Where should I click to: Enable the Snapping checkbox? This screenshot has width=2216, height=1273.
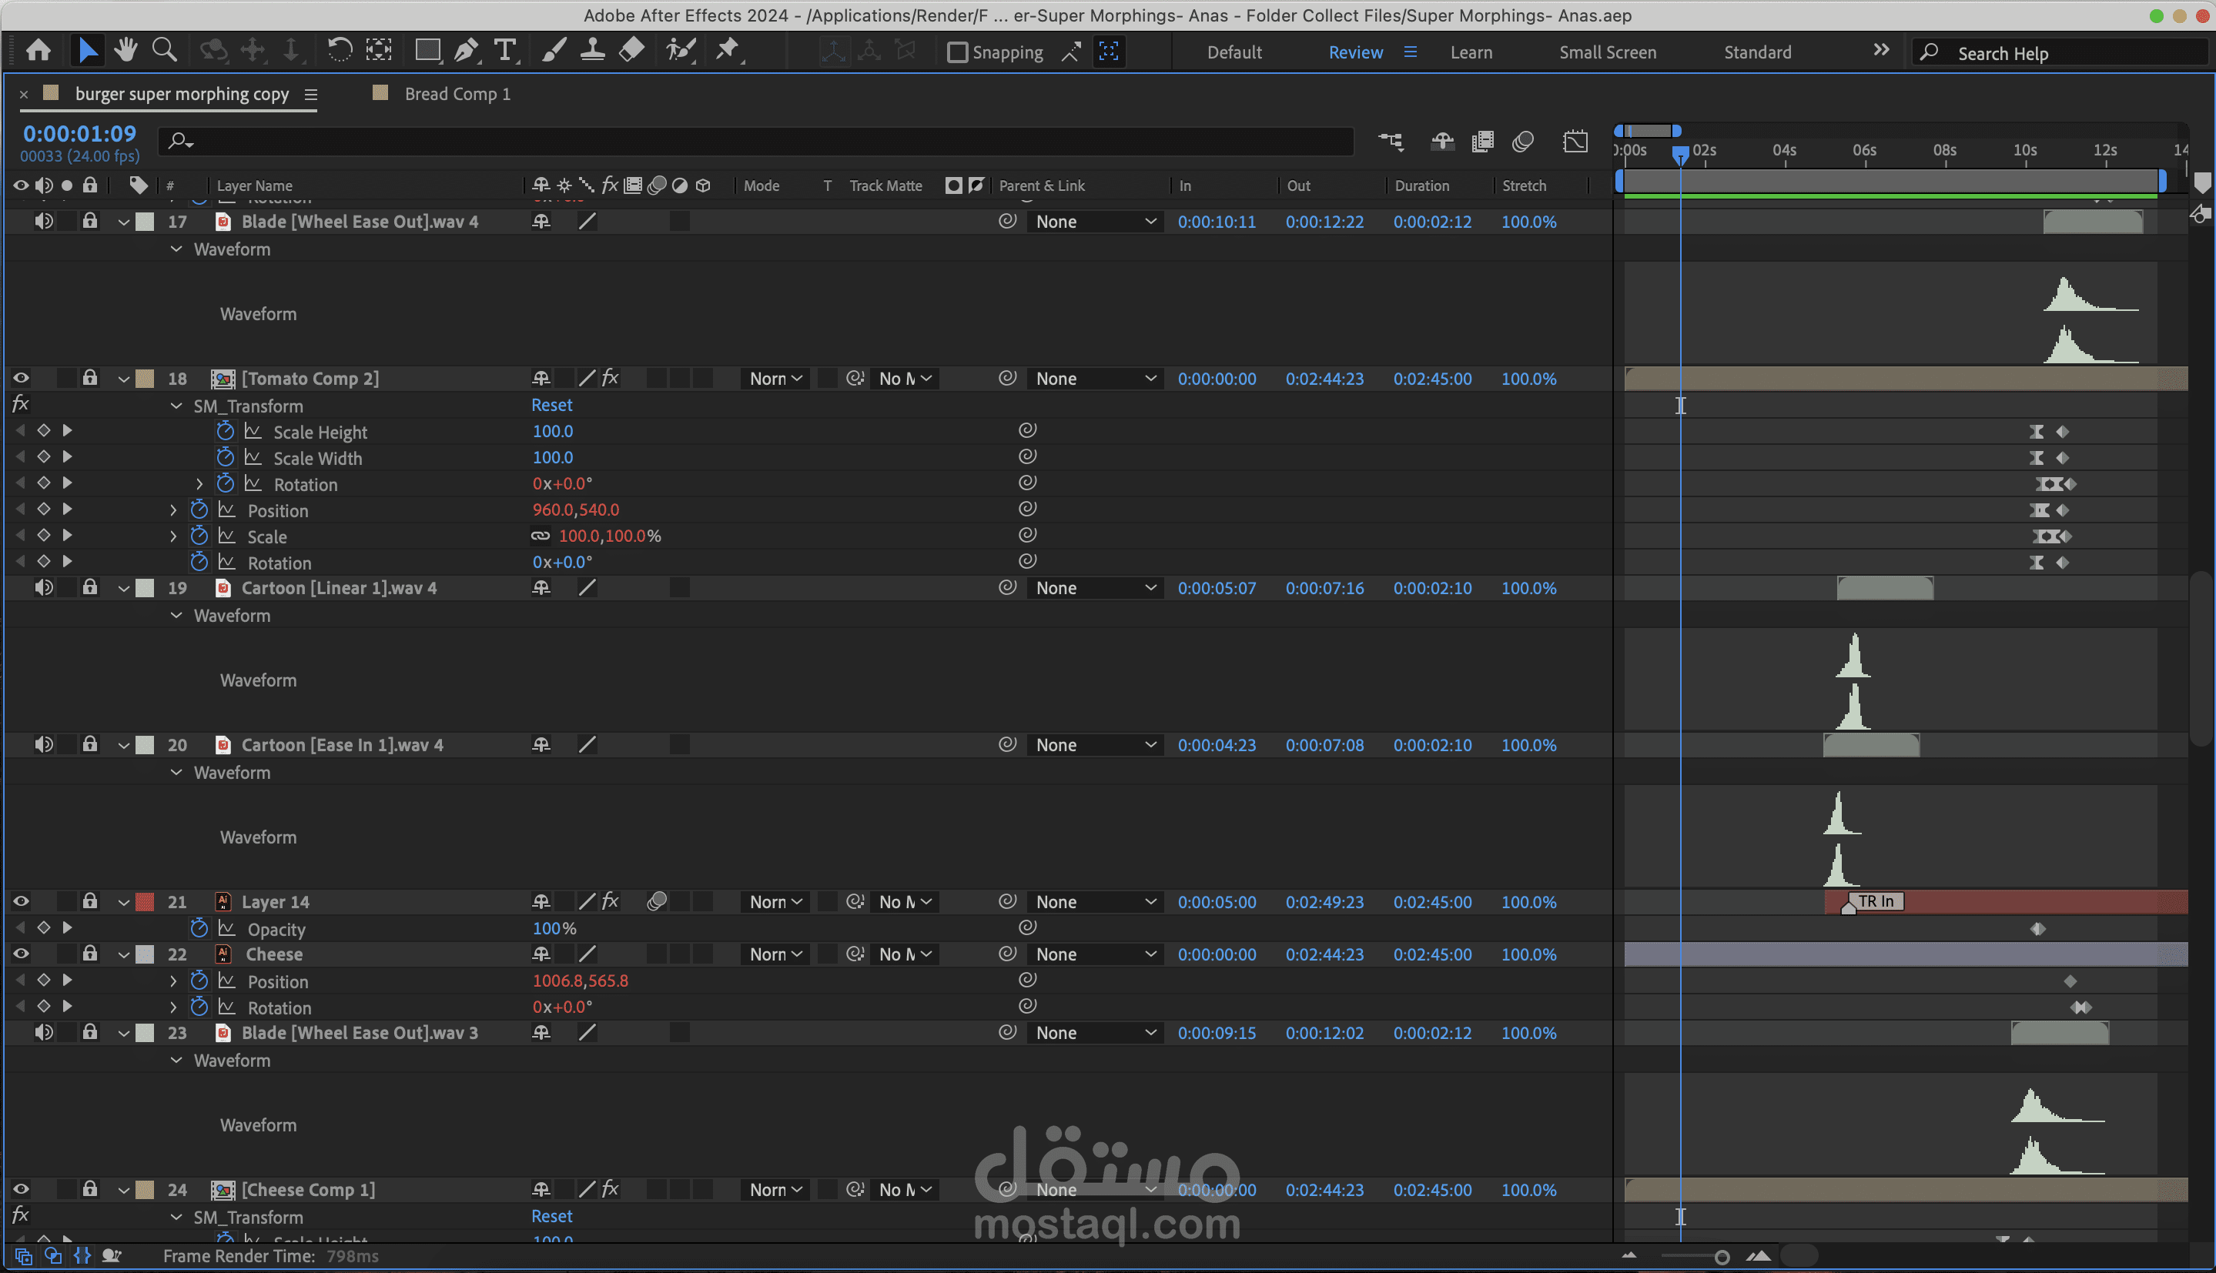pyautogui.click(x=958, y=52)
